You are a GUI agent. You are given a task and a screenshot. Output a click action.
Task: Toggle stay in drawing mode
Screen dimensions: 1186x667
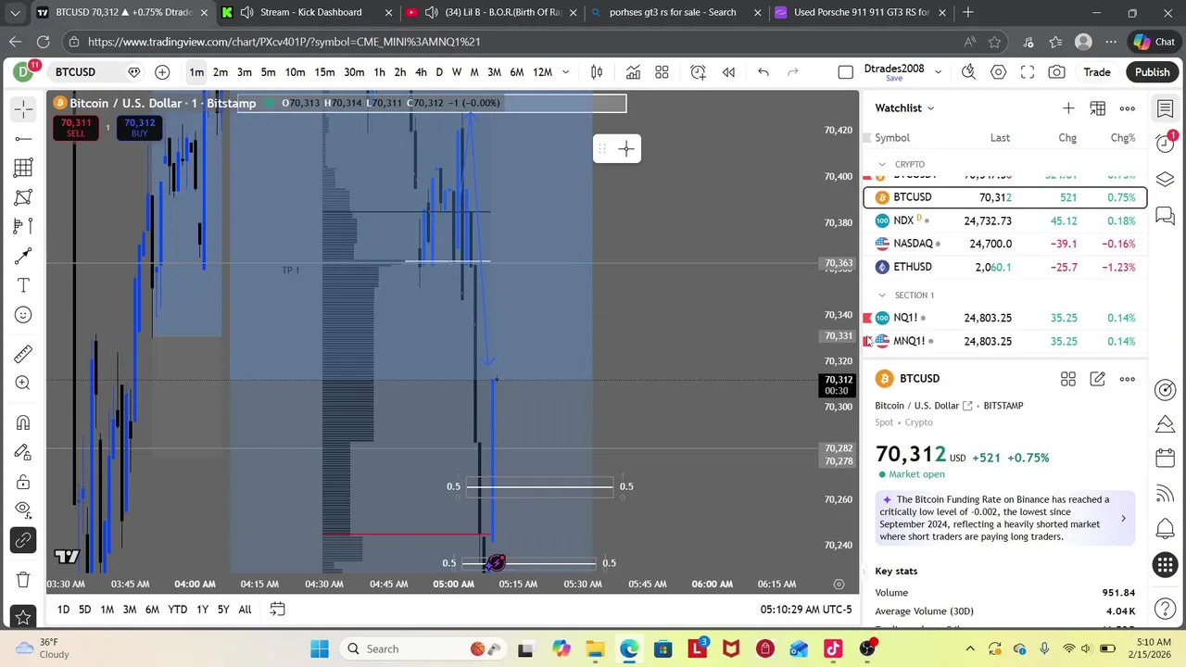(23, 452)
